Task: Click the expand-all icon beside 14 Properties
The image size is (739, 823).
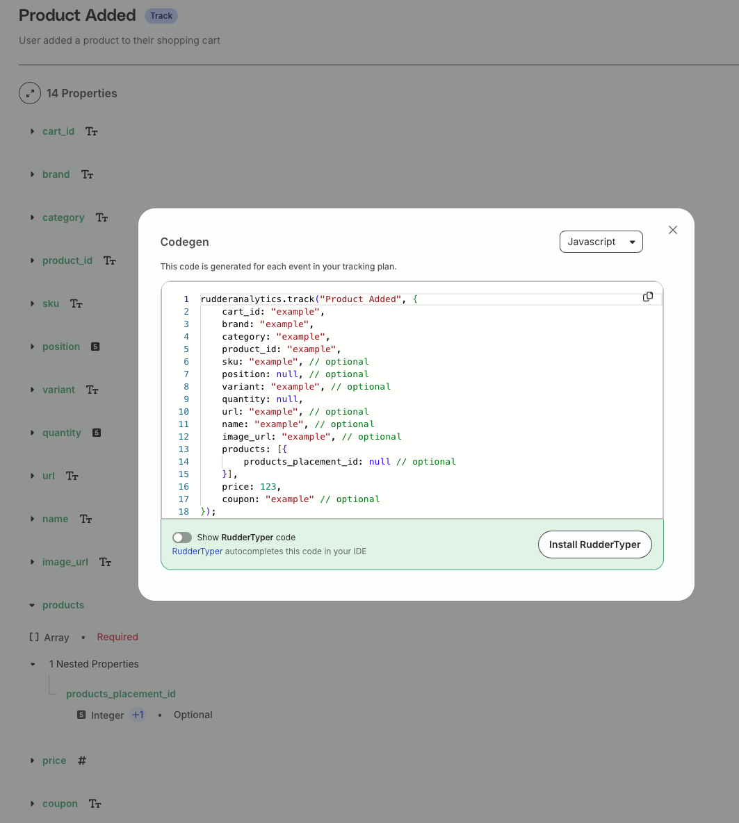Action: (30, 94)
